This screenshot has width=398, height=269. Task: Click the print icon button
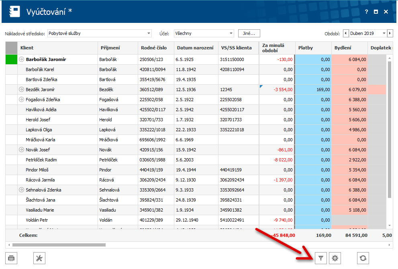(x=11, y=258)
